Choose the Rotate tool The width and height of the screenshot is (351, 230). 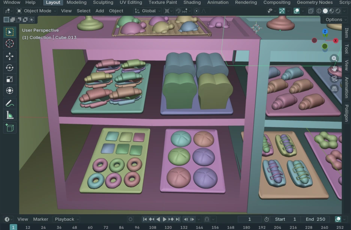pos(10,68)
